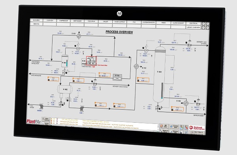This screenshot has width=237, height=155.
Task: Open the Feed Drum display tab
Action: (91, 21)
